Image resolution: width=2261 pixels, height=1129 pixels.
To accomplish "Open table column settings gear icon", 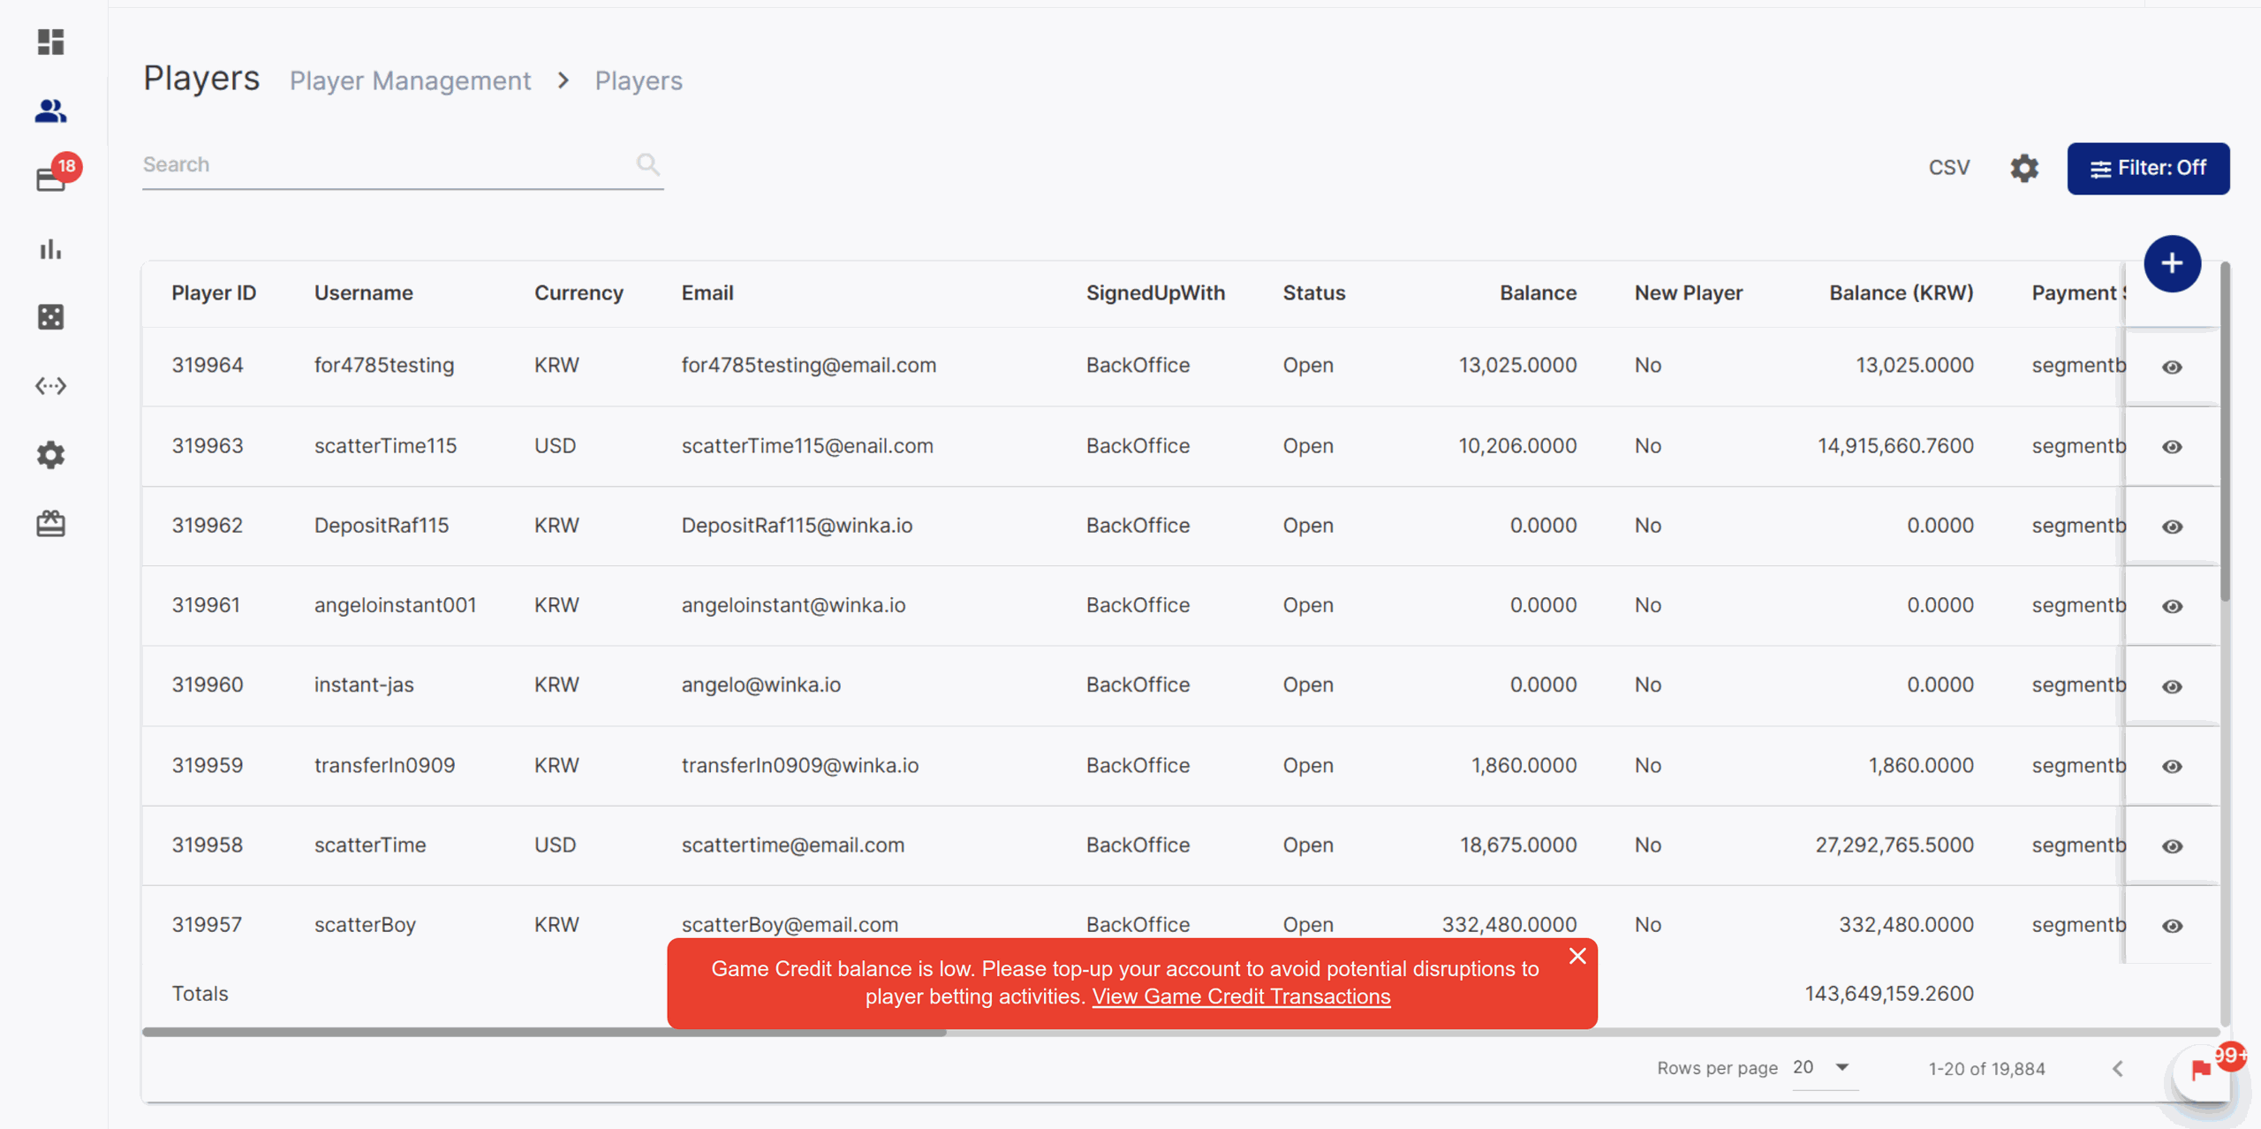I will pos(2024,168).
